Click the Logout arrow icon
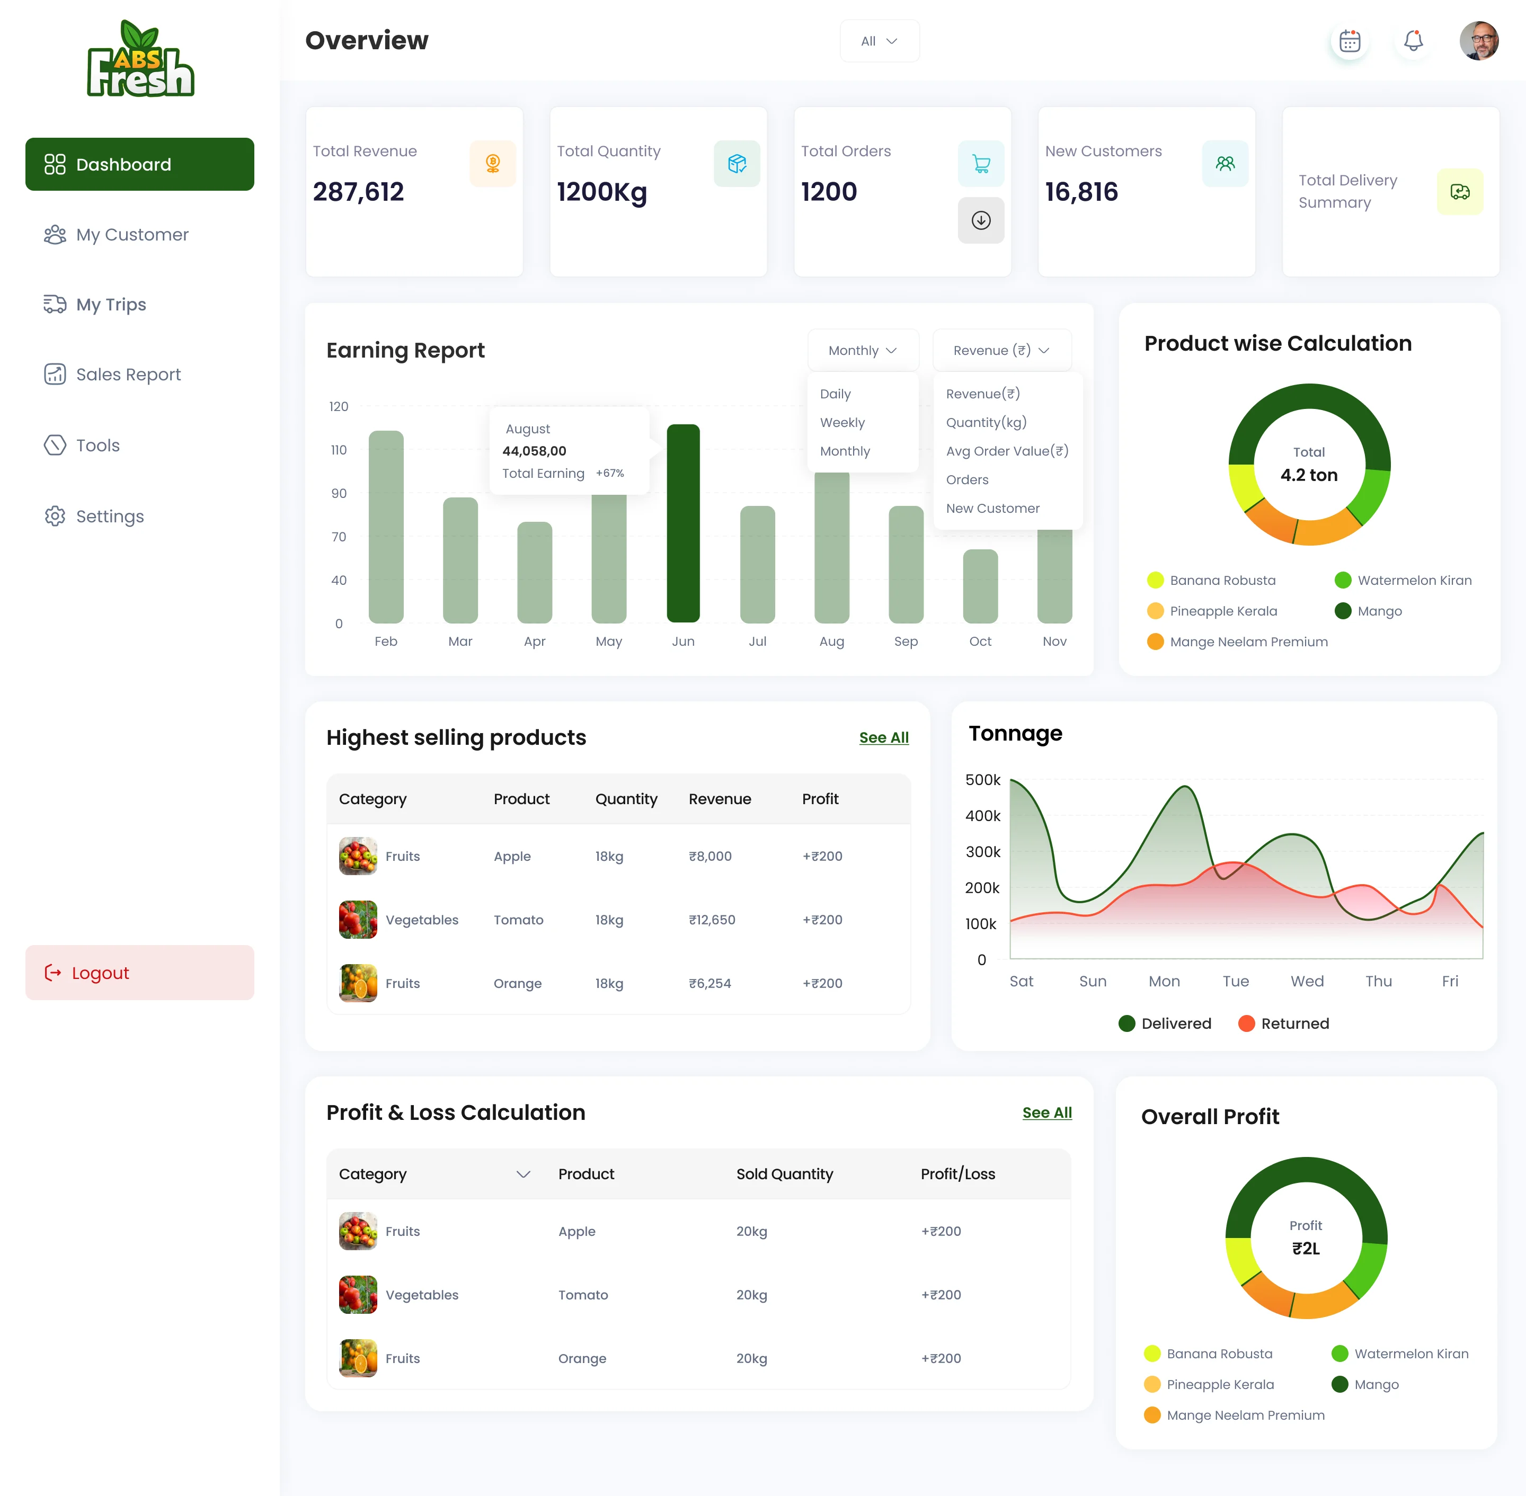Image resolution: width=1526 pixels, height=1496 pixels. 52,973
